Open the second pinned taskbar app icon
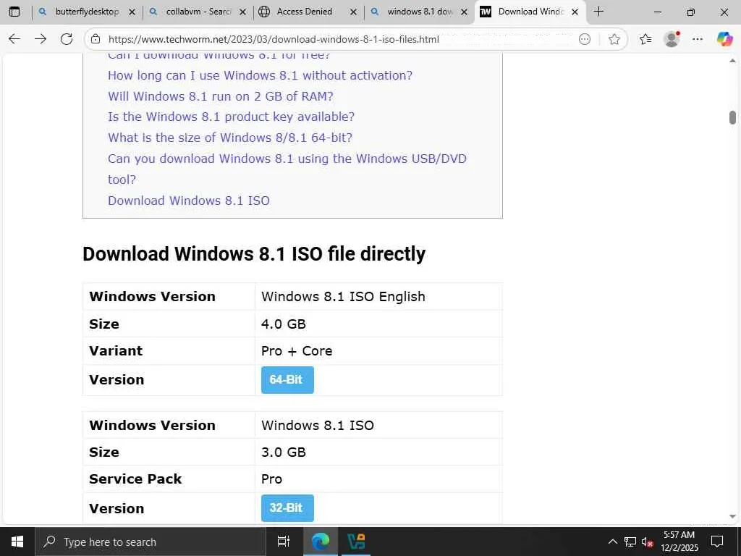The height and width of the screenshot is (556, 741). pyautogui.click(x=356, y=542)
